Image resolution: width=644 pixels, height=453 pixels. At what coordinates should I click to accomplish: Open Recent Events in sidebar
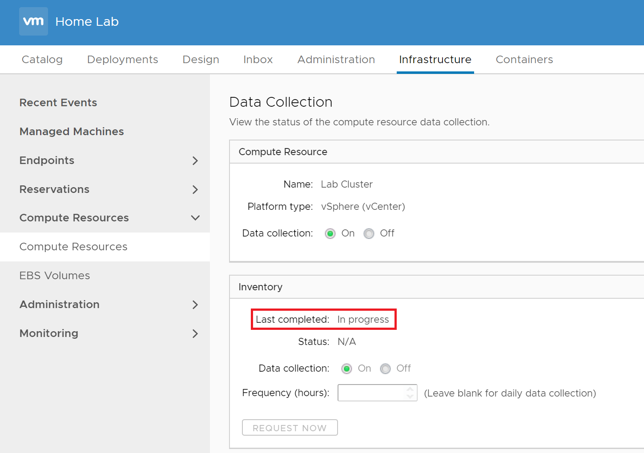point(58,103)
